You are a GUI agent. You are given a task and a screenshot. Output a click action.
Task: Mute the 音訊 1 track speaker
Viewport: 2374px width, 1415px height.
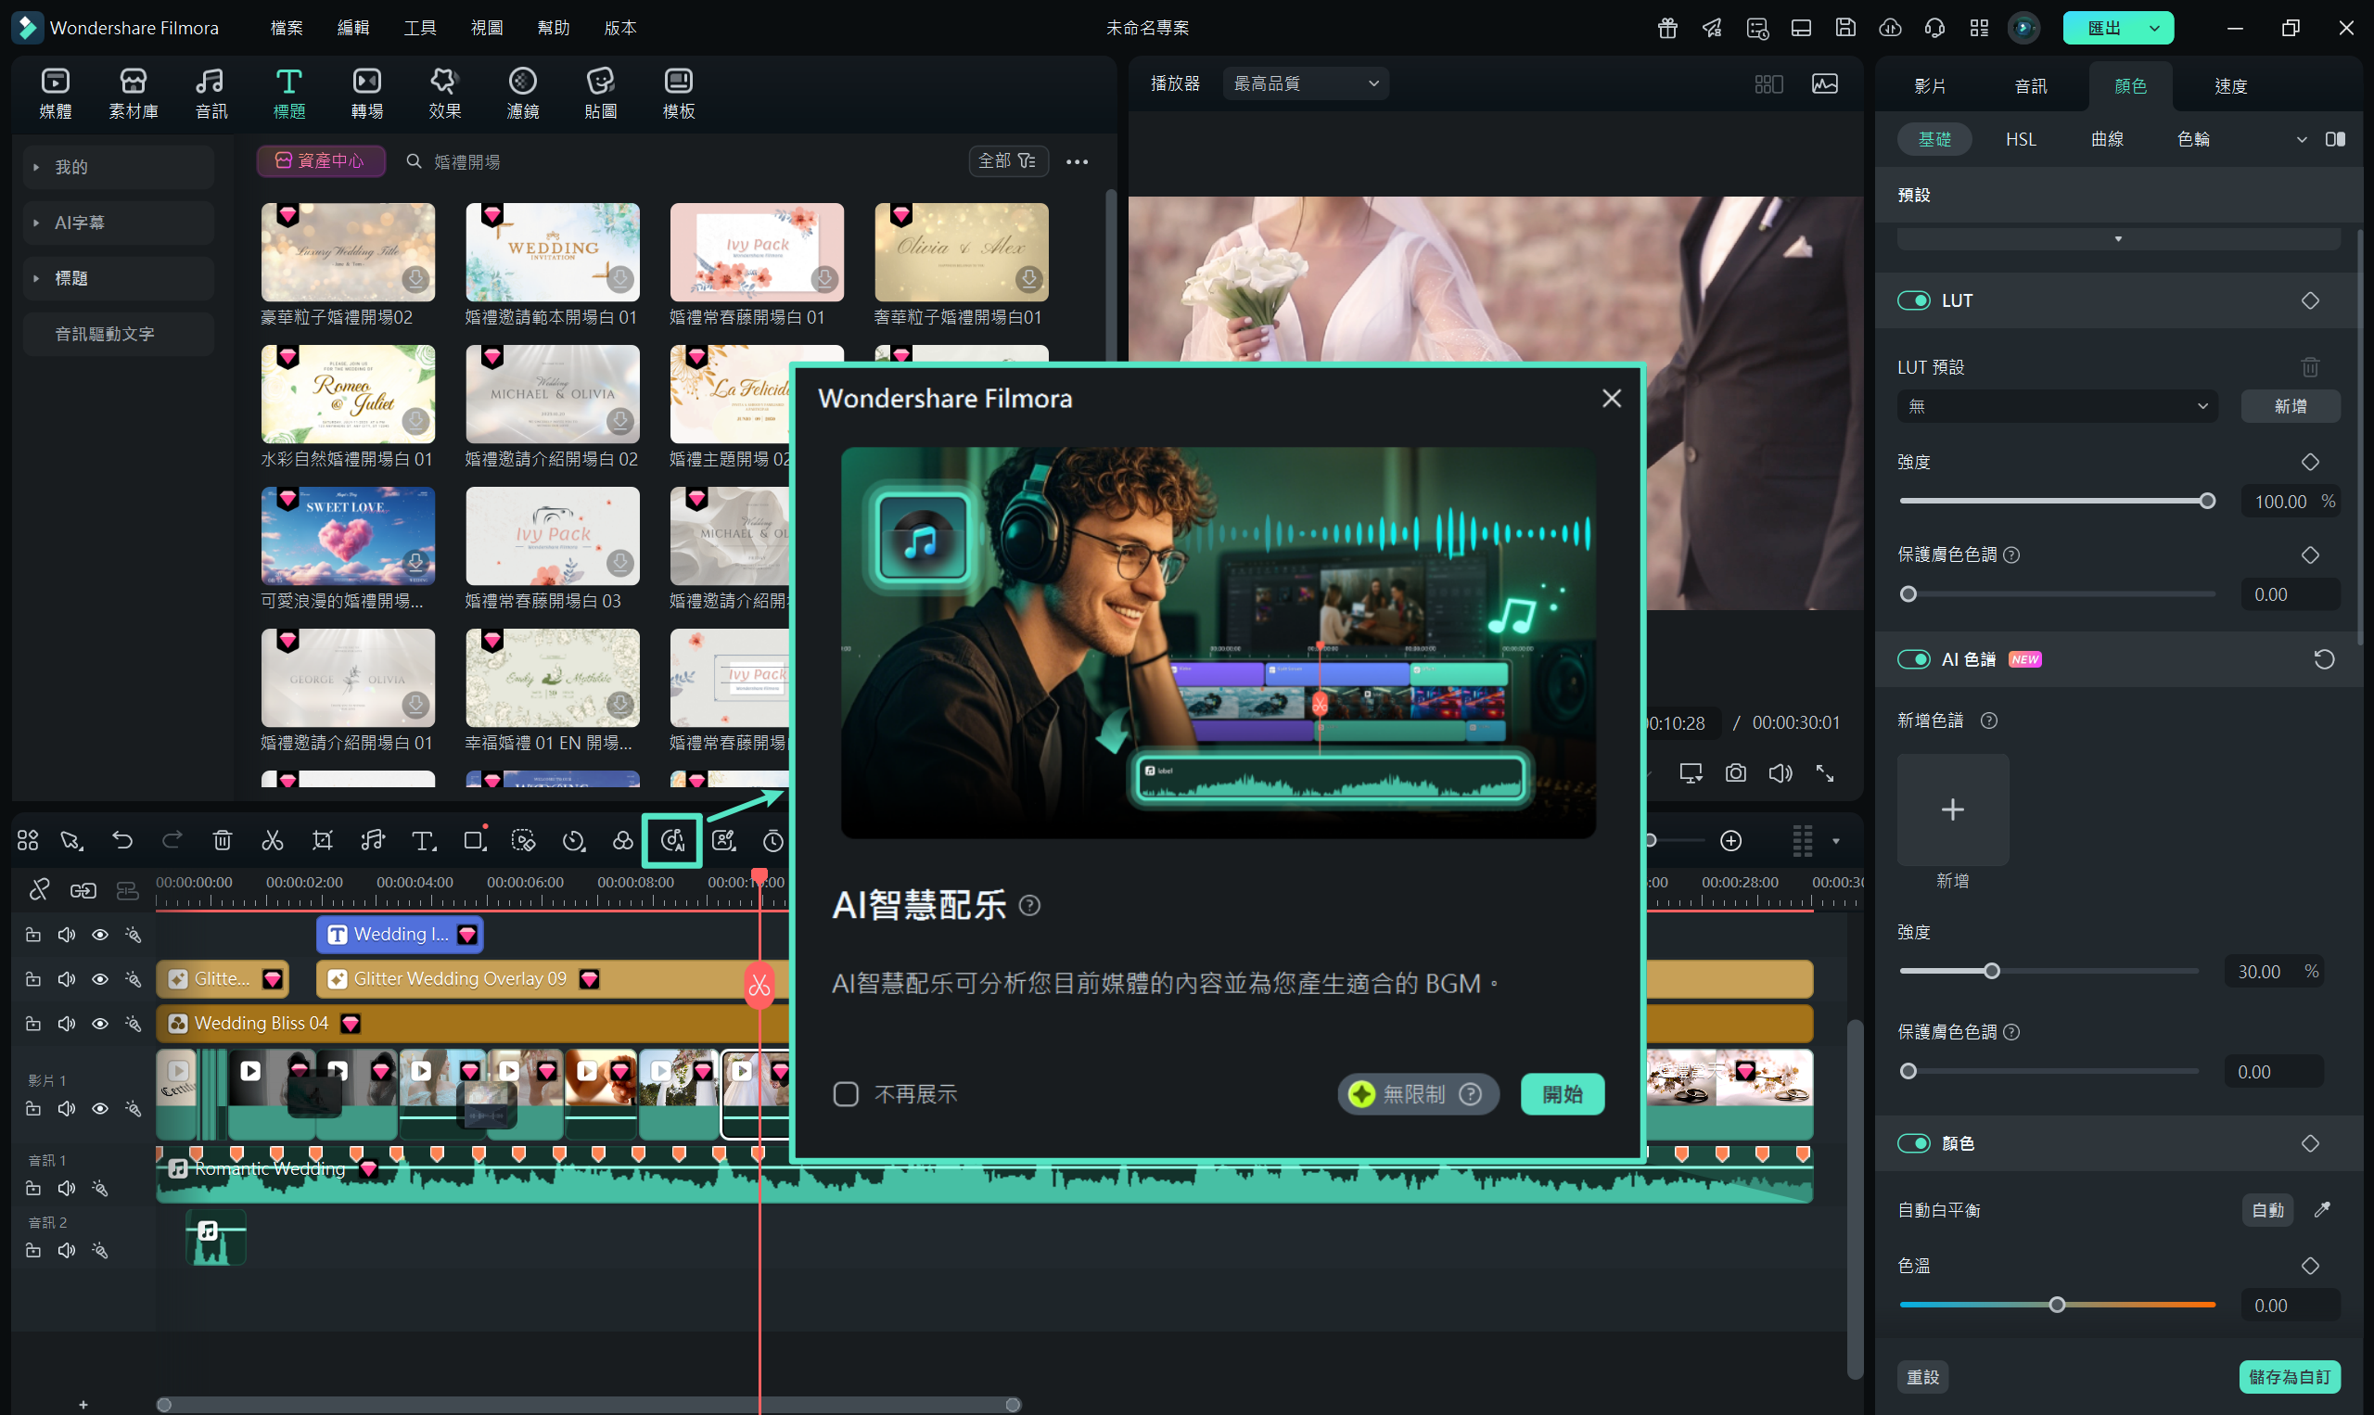(x=67, y=1188)
